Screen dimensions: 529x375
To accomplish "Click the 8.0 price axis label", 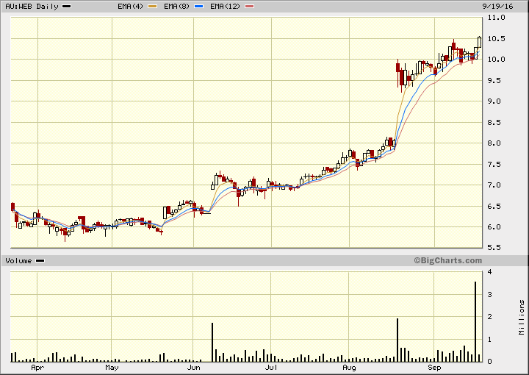I will pyautogui.click(x=496, y=143).
